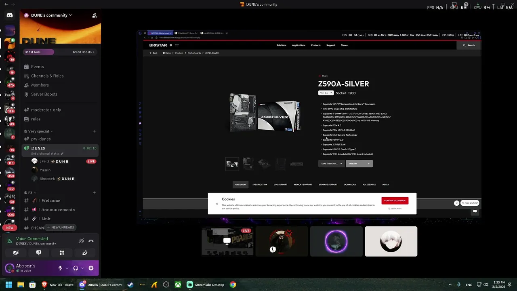Collapse the F3 category

[30, 193]
